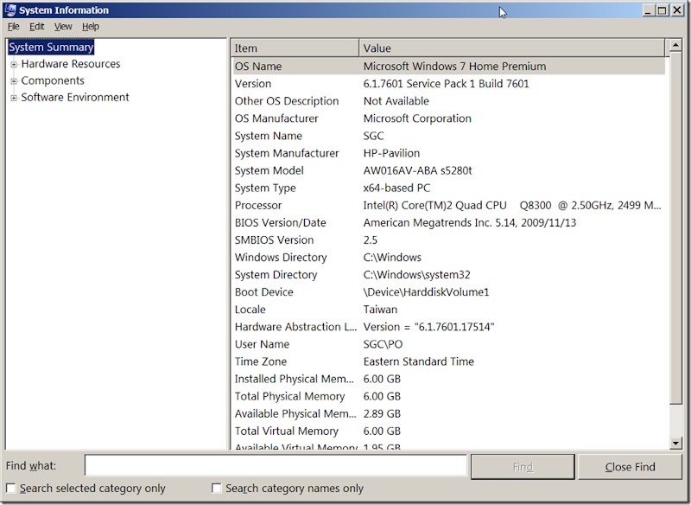Click the value SGC\PO

coord(383,344)
